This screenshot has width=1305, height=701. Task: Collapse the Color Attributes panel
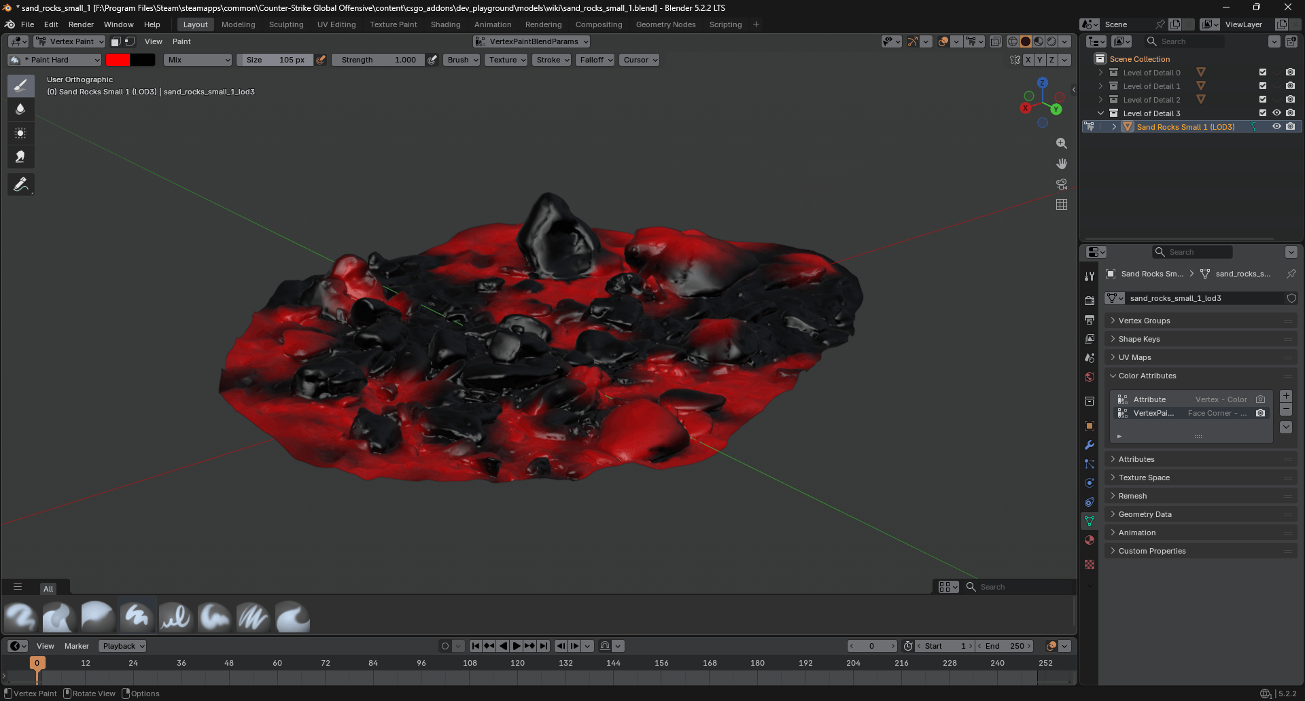click(1200, 376)
